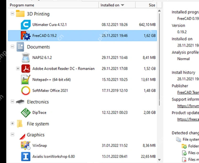Click the File system folder icon
The width and height of the screenshot is (199, 163).
coord(20,124)
